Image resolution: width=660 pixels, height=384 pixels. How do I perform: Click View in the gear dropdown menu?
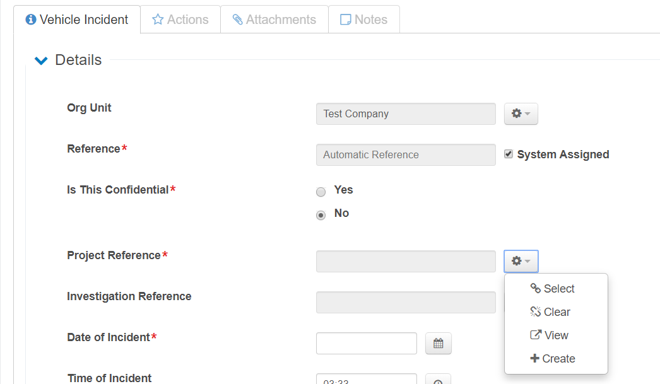point(550,335)
